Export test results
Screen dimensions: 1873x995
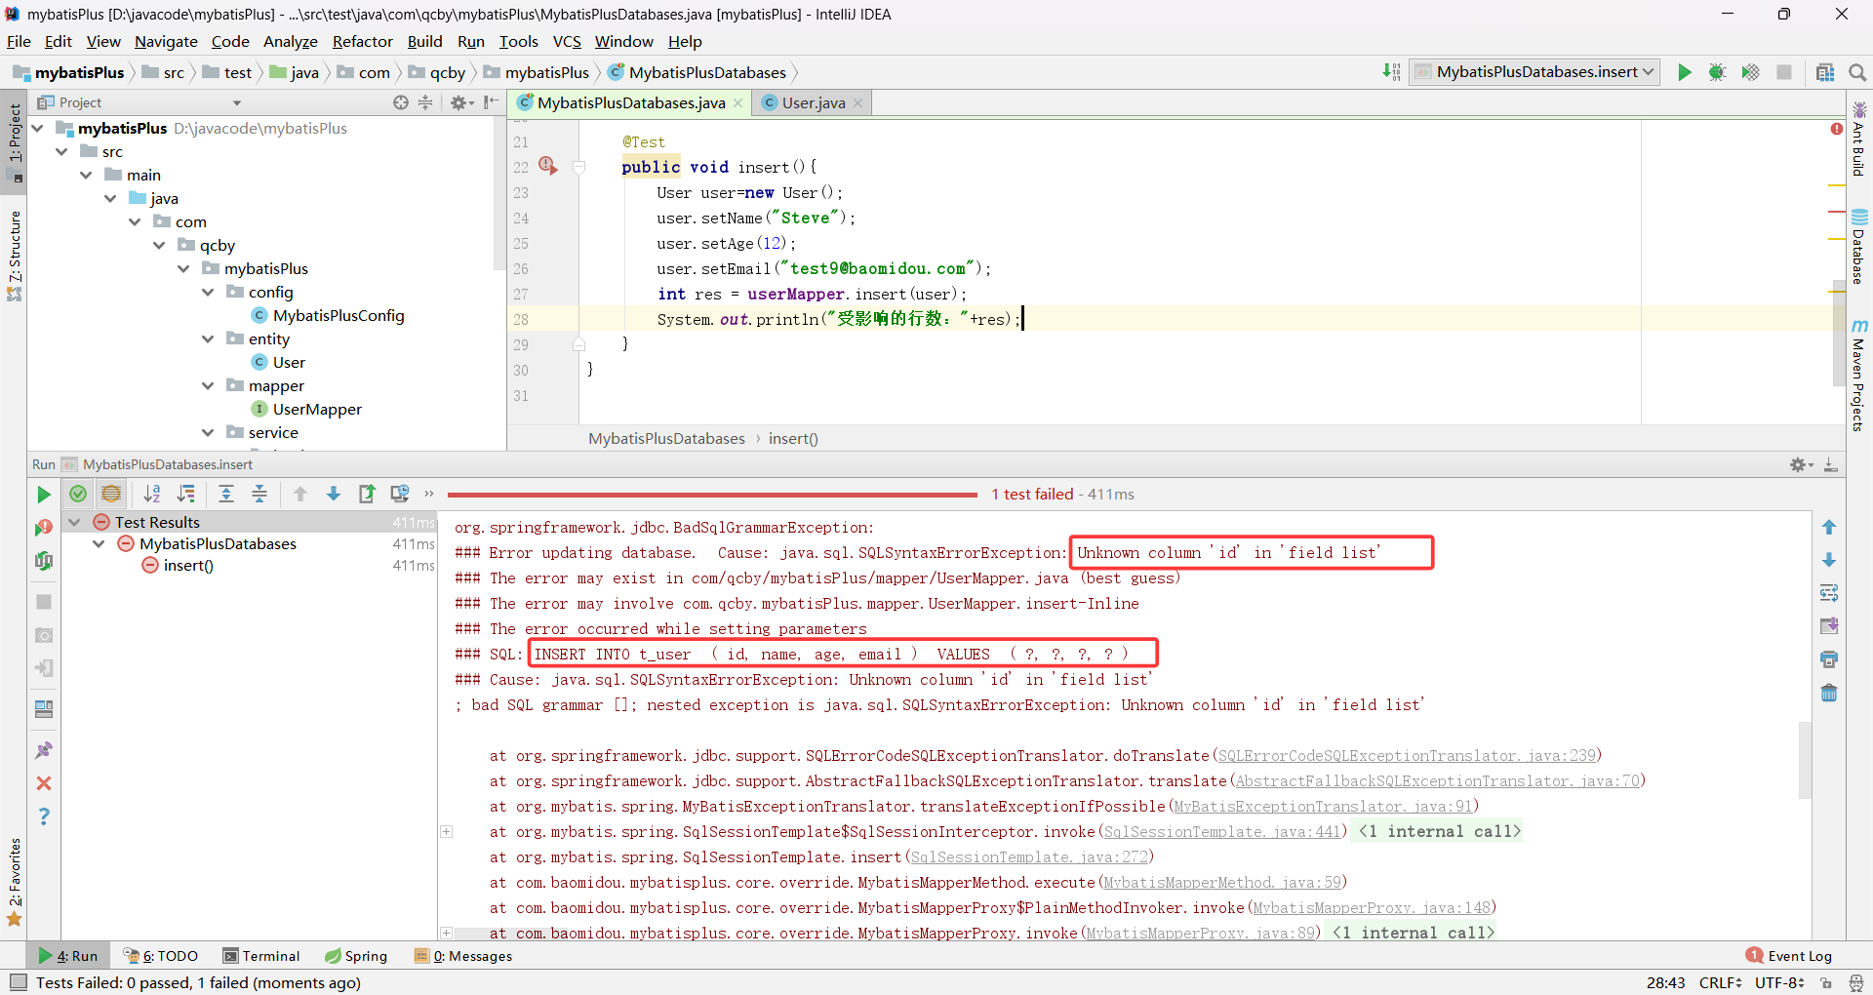[x=367, y=494]
